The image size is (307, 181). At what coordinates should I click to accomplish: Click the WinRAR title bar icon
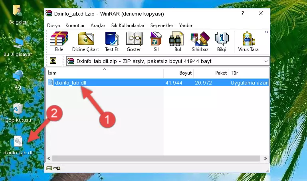(49, 13)
